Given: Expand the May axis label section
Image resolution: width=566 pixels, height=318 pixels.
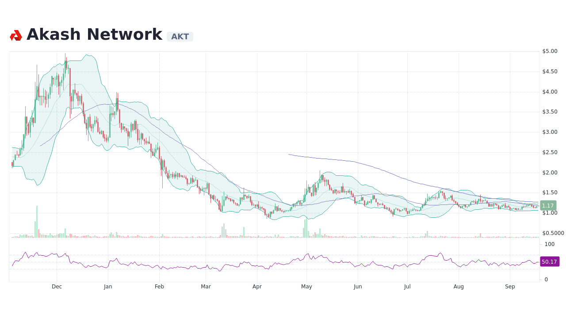Looking at the screenshot, I should pos(306,287).
